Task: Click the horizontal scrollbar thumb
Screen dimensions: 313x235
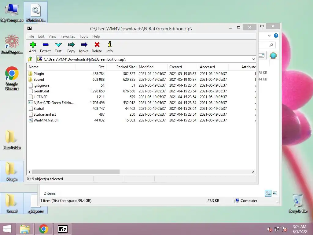Action: click(76, 172)
